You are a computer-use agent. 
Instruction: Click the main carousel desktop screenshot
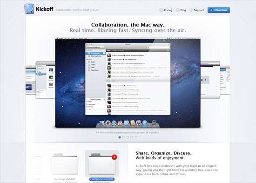pyautogui.click(x=128, y=82)
